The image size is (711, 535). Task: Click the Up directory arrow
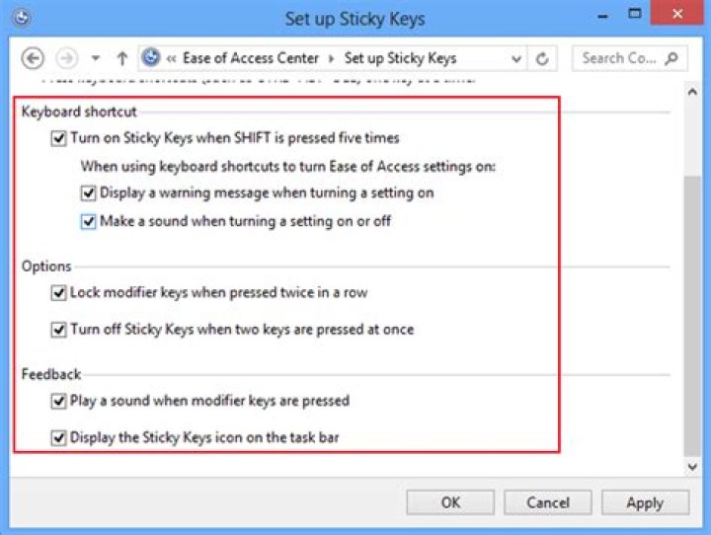tap(122, 58)
